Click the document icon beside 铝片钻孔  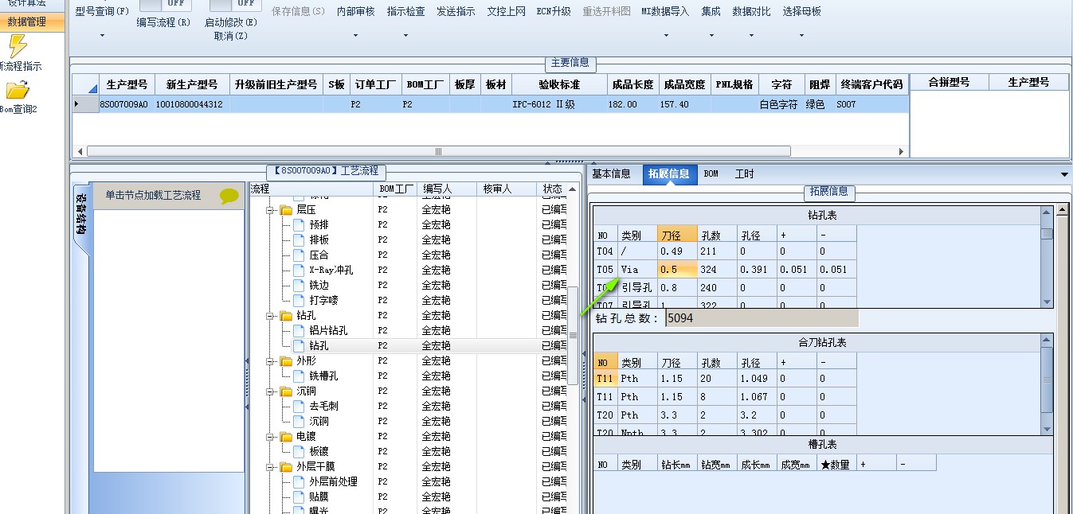click(x=299, y=331)
